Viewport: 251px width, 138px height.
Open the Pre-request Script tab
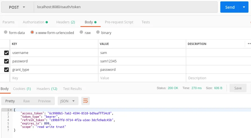tap(119, 22)
